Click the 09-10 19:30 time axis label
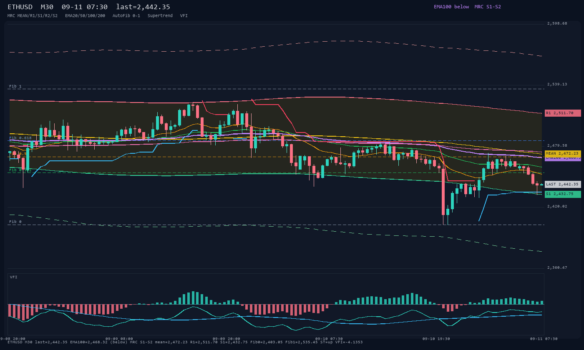Viewport: 584px width, 350px height. [436, 339]
